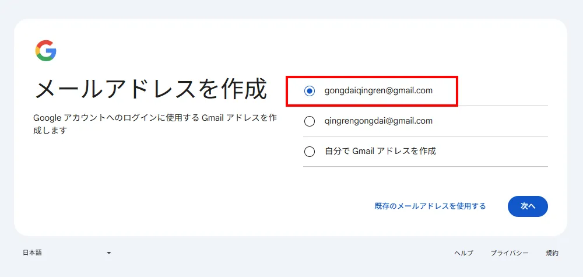This screenshot has height=277, width=583.
Task: Open the ヘルプ footer link
Action: (x=463, y=253)
